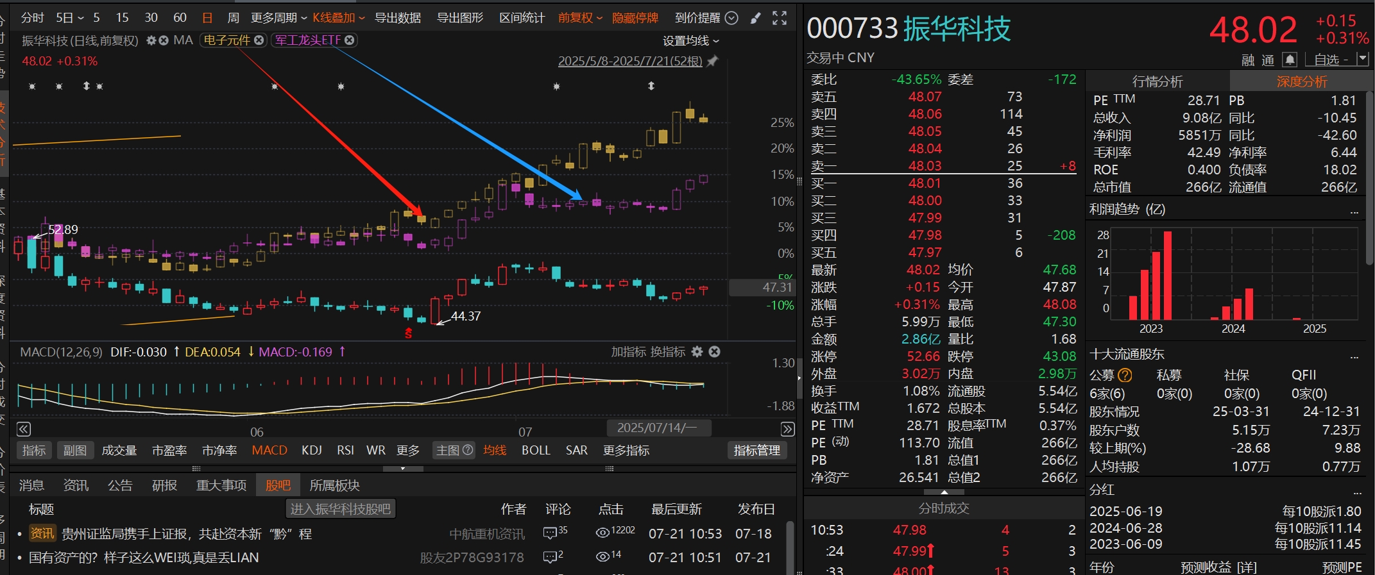Open more options of 利润趋势 section

1354,211
